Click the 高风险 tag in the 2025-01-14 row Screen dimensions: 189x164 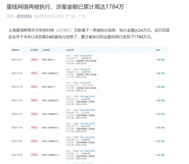(x=34, y=87)
